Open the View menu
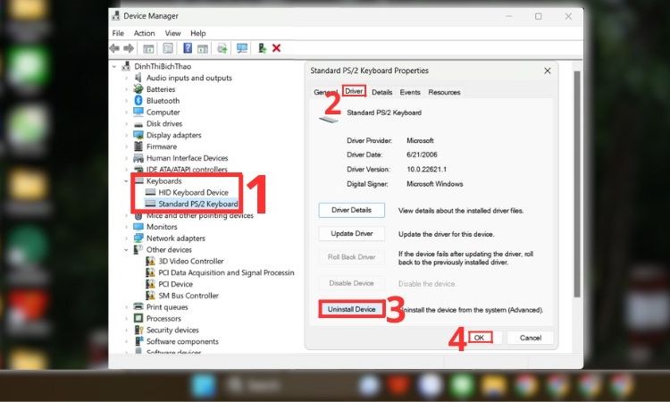 tap(172, 33)
